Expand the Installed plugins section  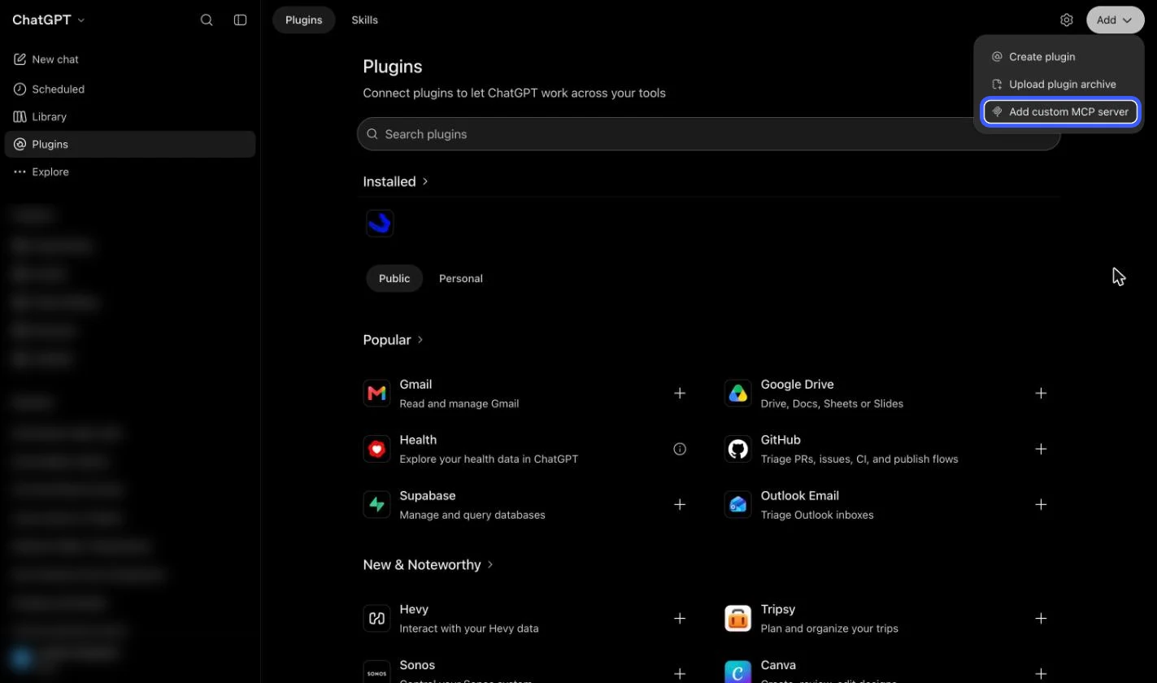coord(395,181)
